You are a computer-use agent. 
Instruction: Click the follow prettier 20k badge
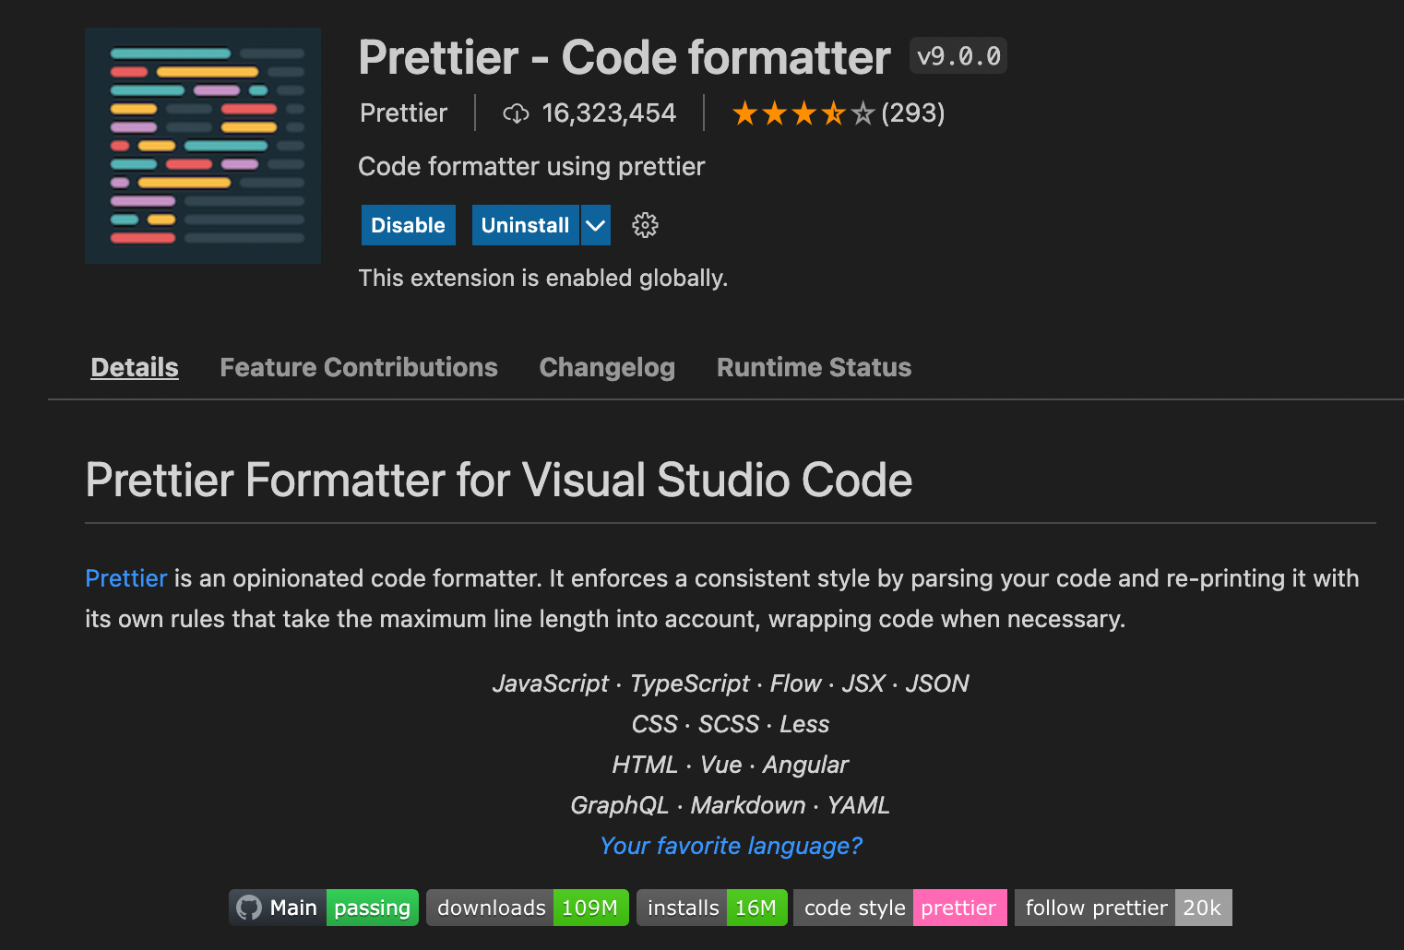click(1124, 908)
